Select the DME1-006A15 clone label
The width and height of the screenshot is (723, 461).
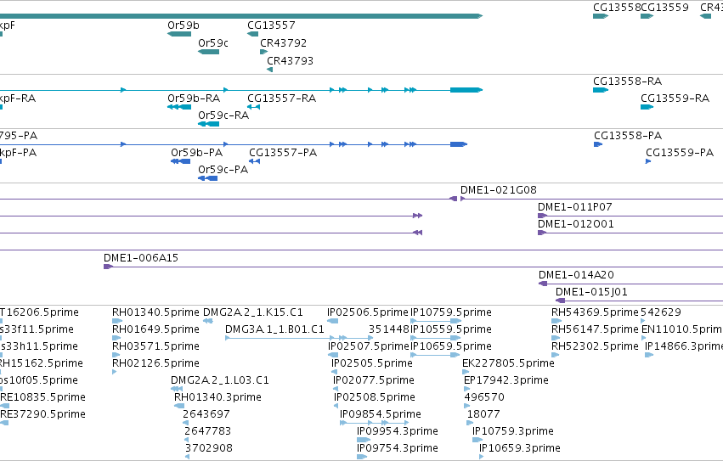coord(141,258)
